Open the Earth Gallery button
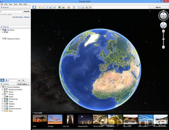Image resolution: width=169 pixels, height=130 pixels. [23, 84]
